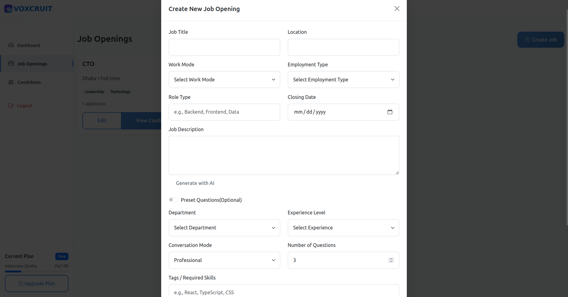568x297 pixels.
Task: Click the Candidates people icon
Action: coord(11,82)
